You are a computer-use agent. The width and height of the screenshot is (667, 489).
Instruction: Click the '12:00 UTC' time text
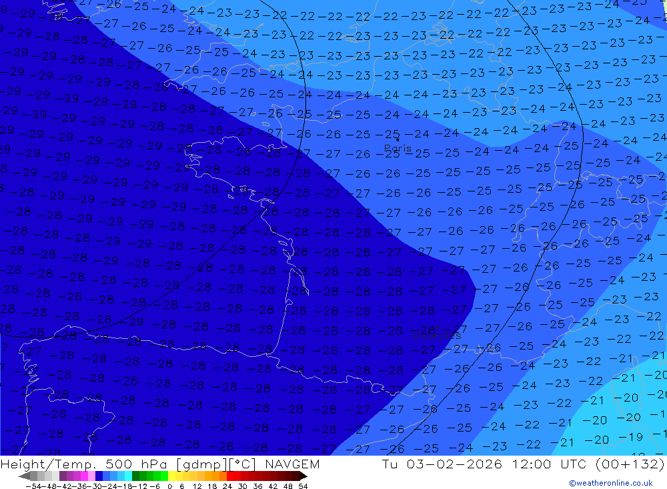[550, 464]
